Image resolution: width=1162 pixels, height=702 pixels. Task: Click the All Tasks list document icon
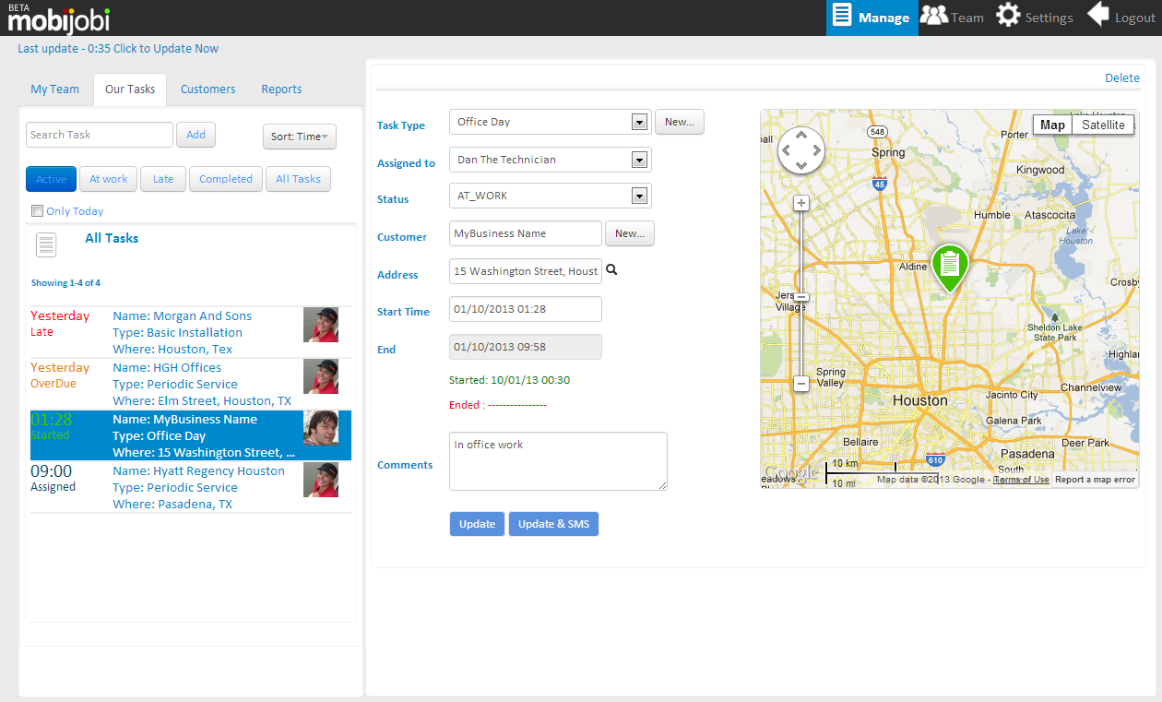tap(46, 245)
